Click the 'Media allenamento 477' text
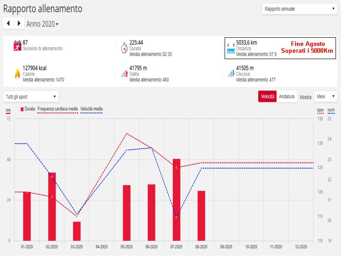341x256 pixels. (x=256, y=80)
